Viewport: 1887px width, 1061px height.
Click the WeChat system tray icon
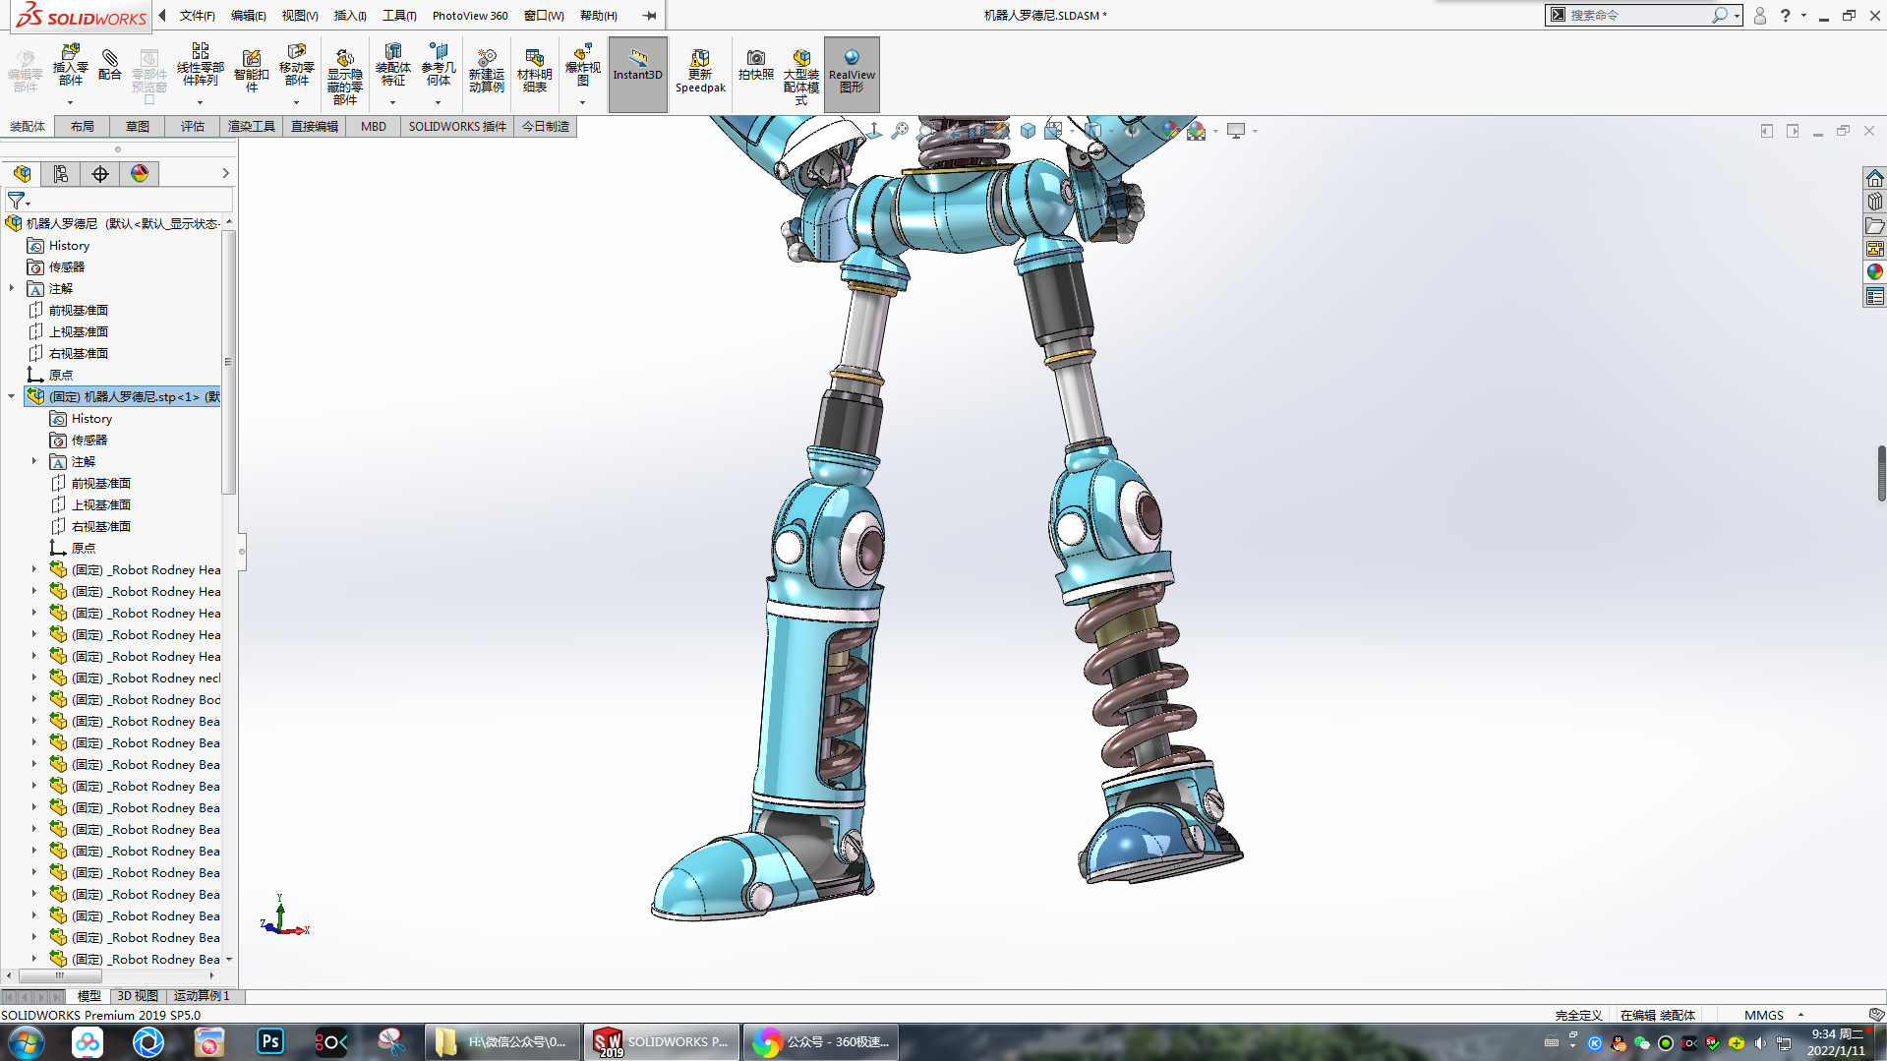(1641, 1043)
